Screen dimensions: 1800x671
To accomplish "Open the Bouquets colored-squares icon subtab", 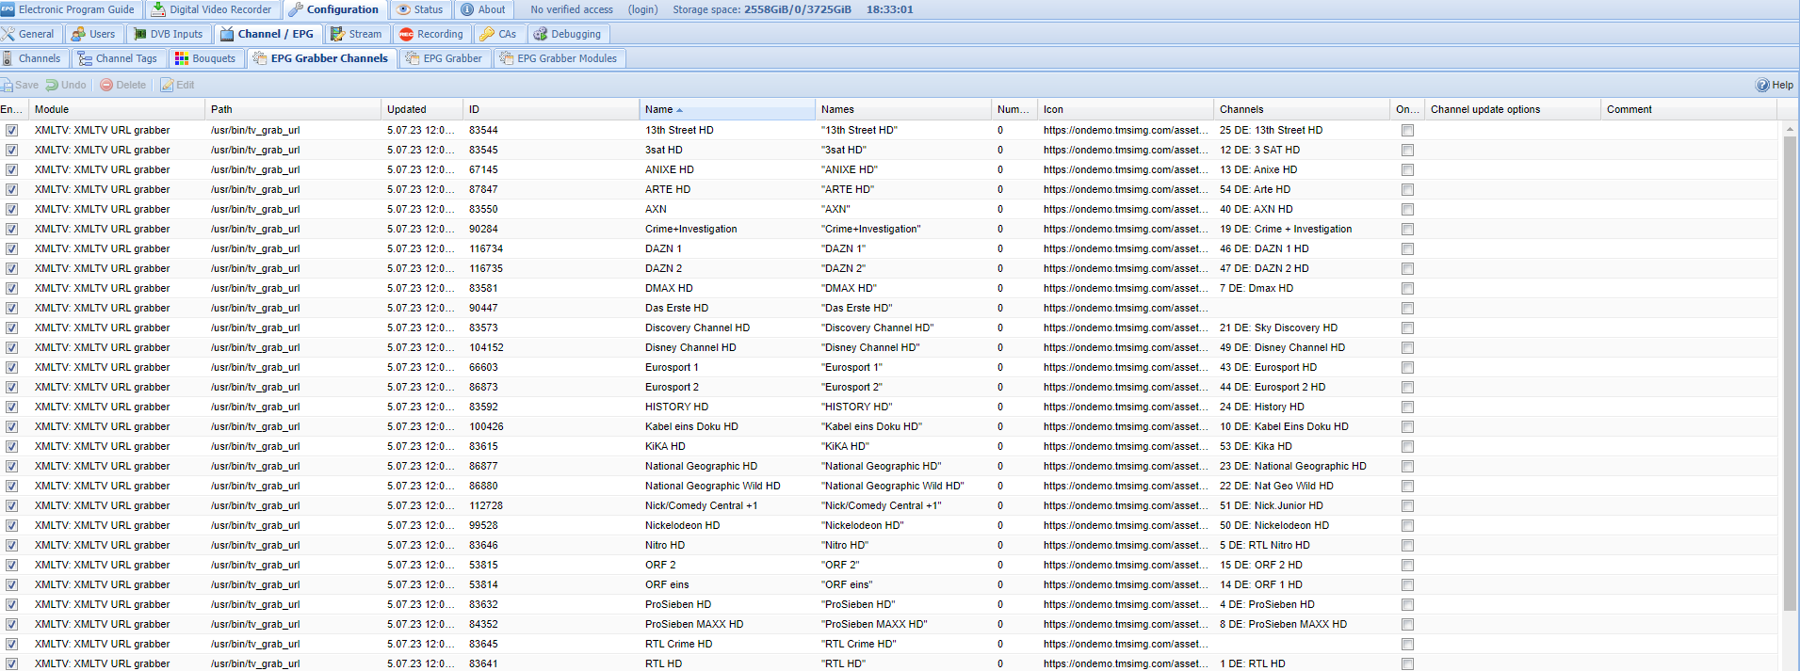I will [x=205, y=58].
